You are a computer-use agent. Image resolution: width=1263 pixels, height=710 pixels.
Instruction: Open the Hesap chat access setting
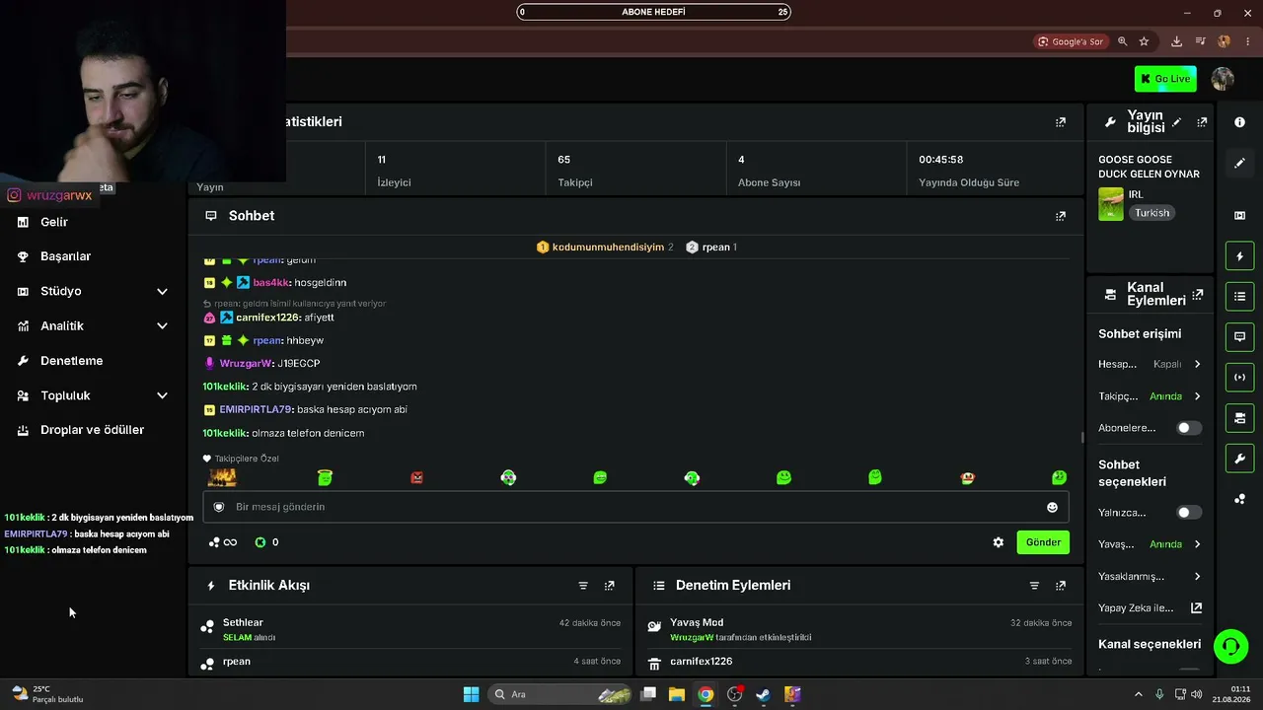(1150, 364)
